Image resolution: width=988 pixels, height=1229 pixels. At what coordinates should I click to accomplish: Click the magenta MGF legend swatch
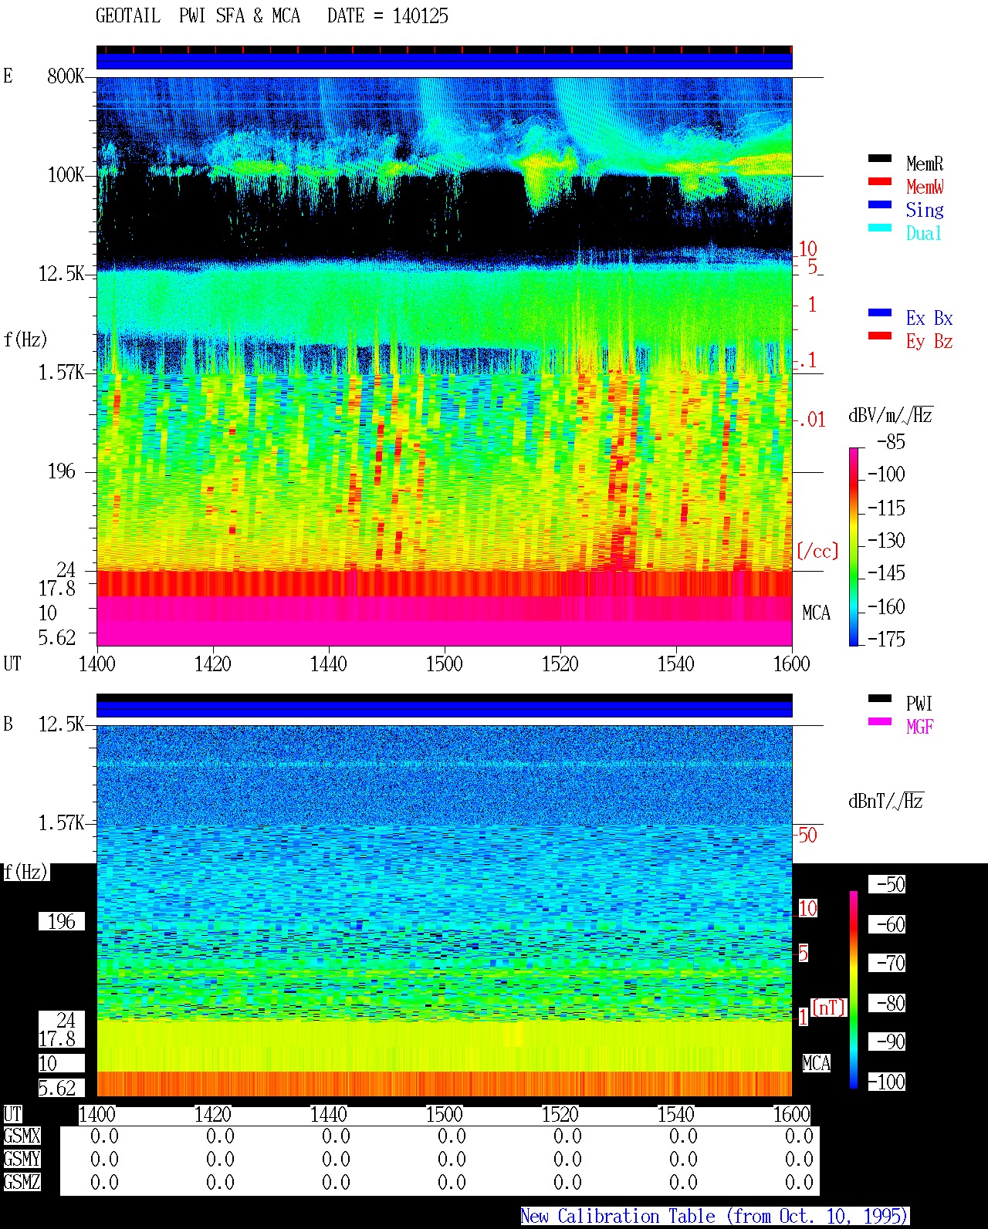[x=880, y=721]
